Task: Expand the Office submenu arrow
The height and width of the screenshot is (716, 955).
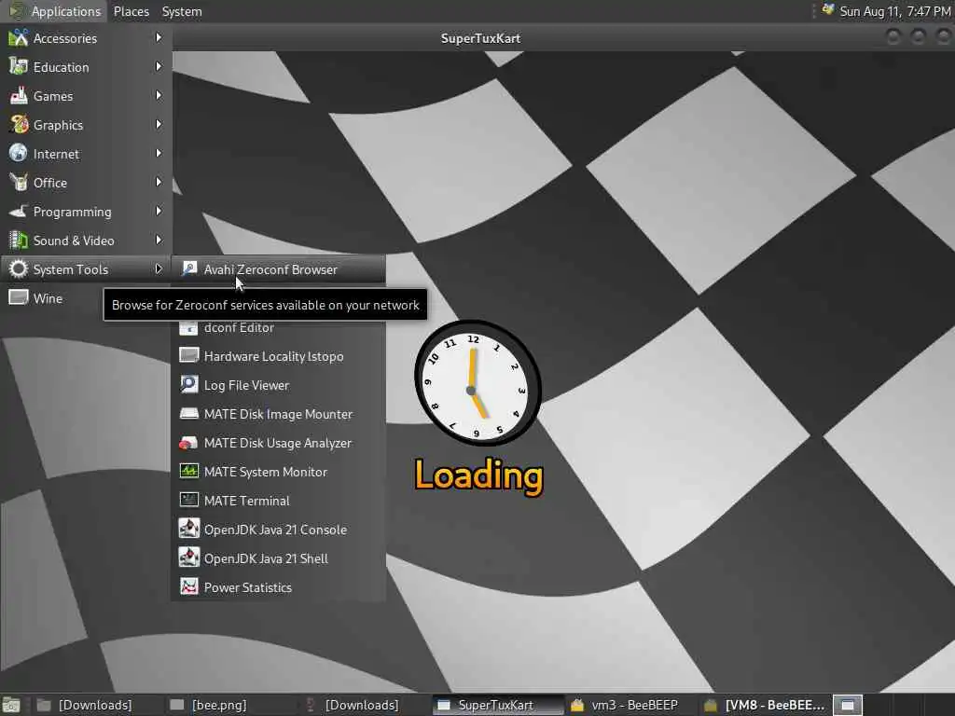Action: click(x=159, y=182)
